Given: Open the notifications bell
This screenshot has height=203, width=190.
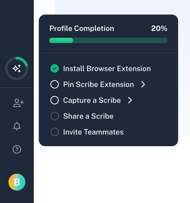Looking at the screenshot, I should pyautogui.click(x=17, y=126).
